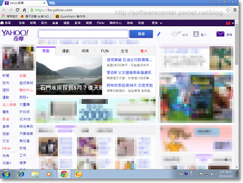243x183 pixels.
Task: Click the home icon in Yahoo navigation bar
Action: pos(2,23)
